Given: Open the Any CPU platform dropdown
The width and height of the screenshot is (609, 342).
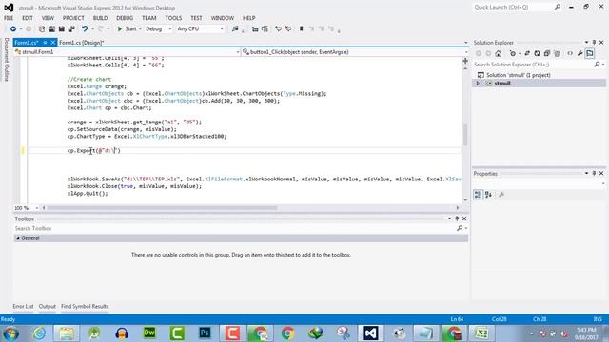Looking at the screenshot, I should point(200,29).
